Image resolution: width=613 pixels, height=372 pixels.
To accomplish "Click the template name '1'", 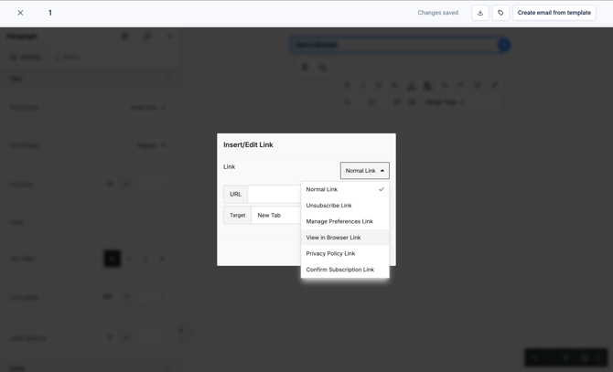I will (50, 13).
